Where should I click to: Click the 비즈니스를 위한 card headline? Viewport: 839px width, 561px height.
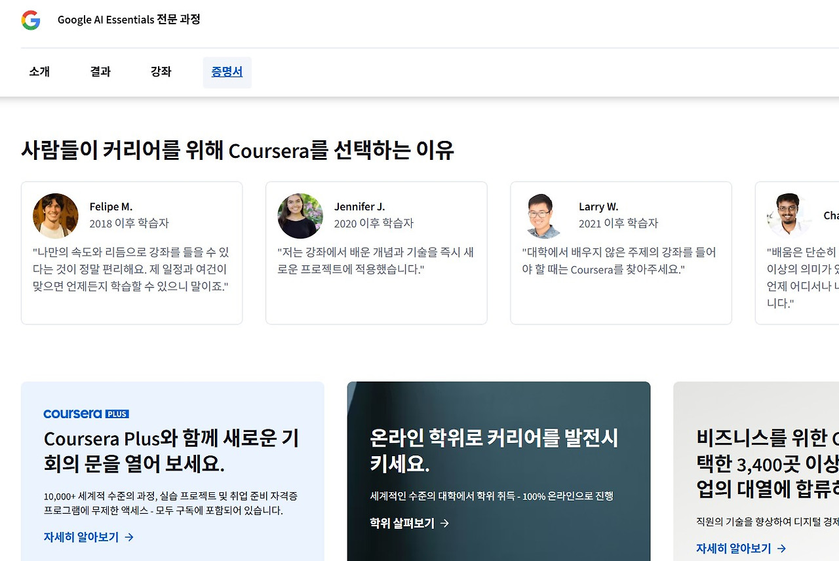coord(768,464)
